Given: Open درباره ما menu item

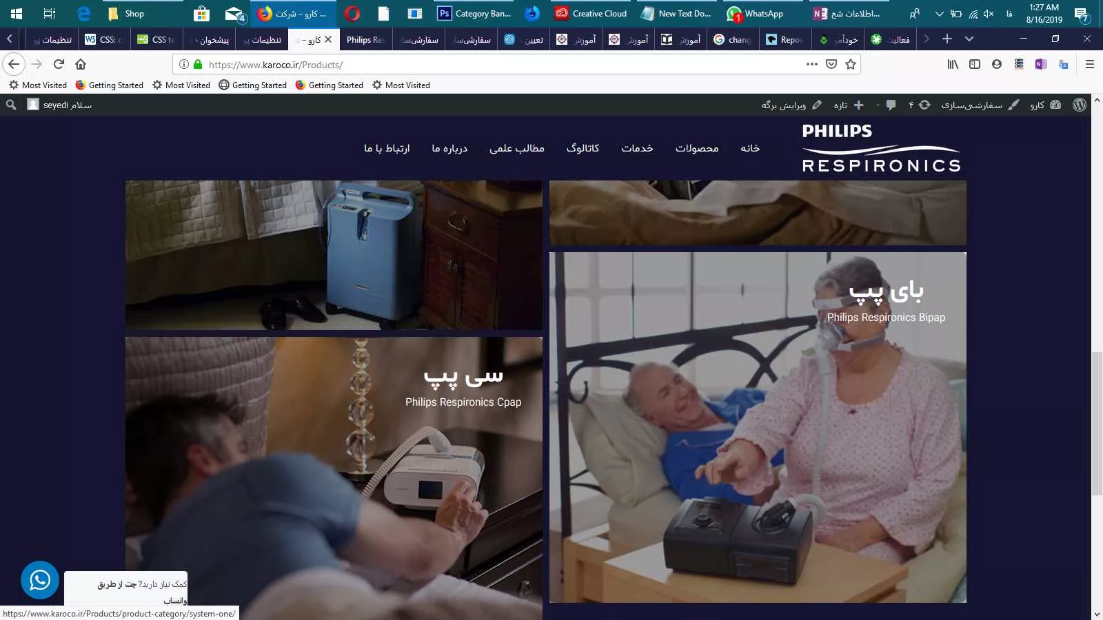Looking at the screenshot, I should coord(449,148).
